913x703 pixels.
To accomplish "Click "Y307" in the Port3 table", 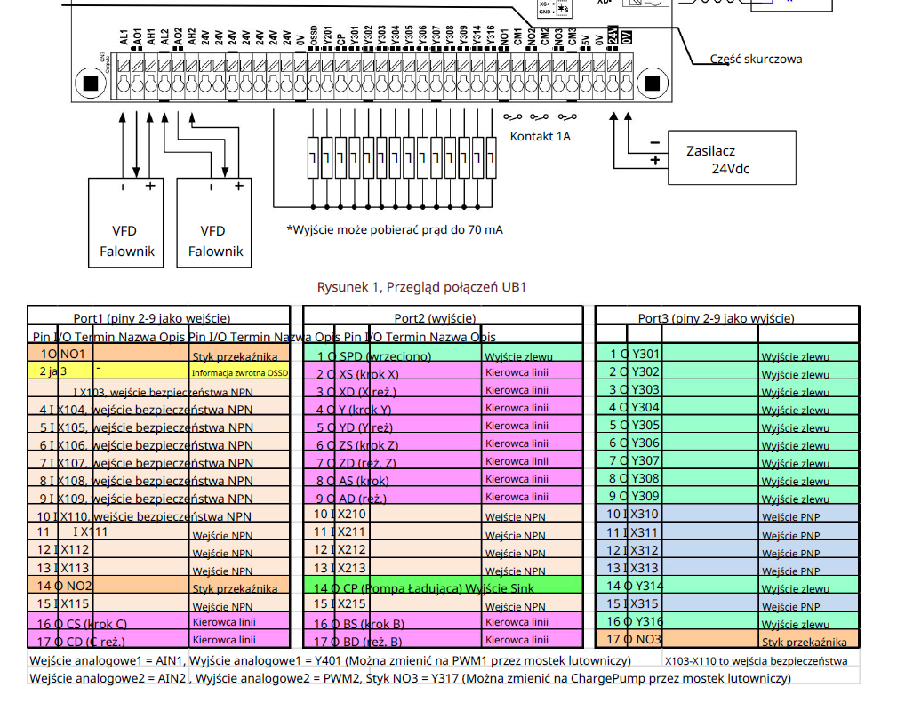I will [x=645, y=460].
